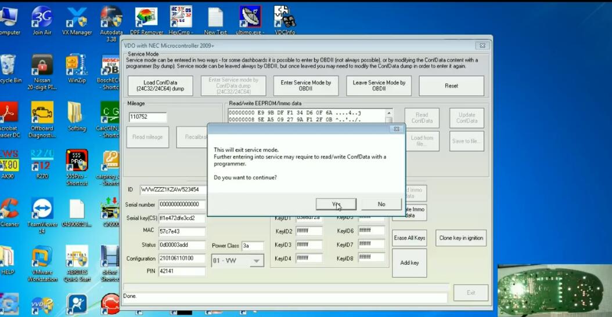Open the AK90 desktop shortcut
Screen dimensions: 612x317
pos(9,165)
